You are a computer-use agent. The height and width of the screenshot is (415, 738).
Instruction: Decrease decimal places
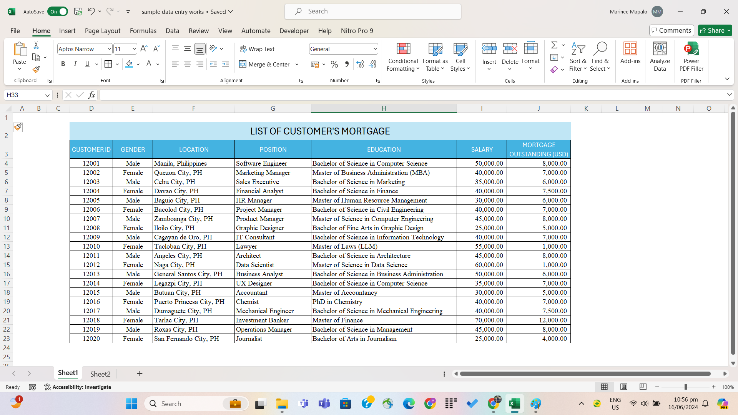[372, 64]
